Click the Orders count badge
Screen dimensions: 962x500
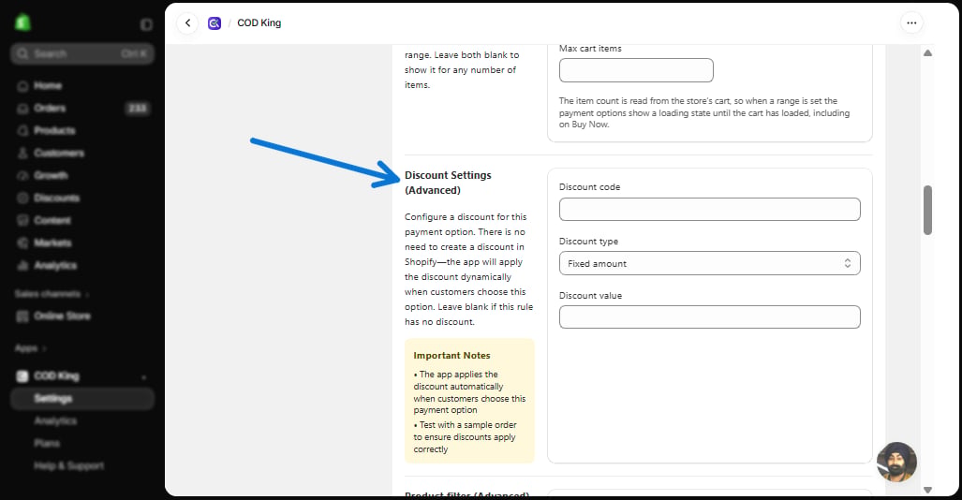[137, 109]
